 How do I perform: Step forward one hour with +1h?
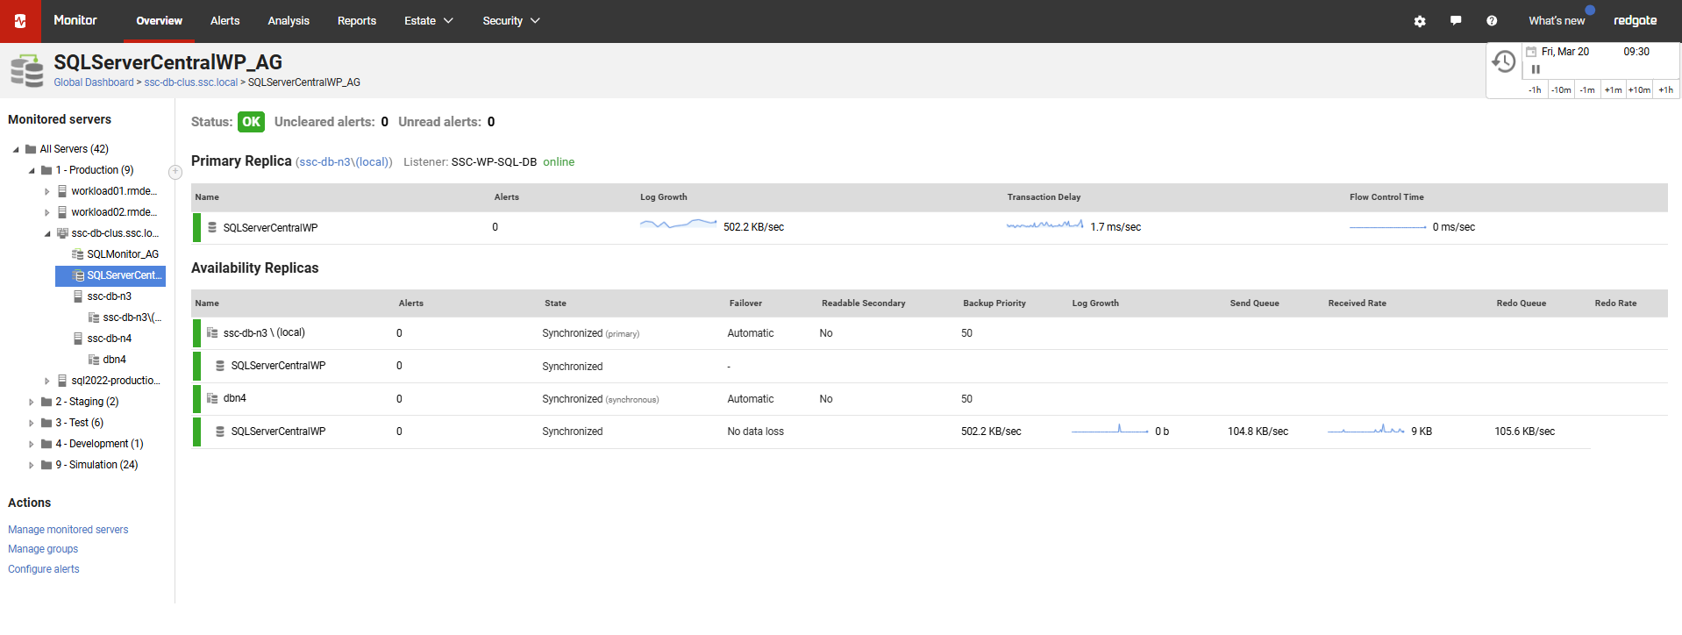point(1665,89)
